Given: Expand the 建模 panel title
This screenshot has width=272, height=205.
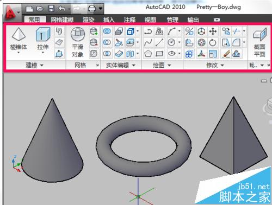Looking at the screenshot, I should click(x=34, y=65).
